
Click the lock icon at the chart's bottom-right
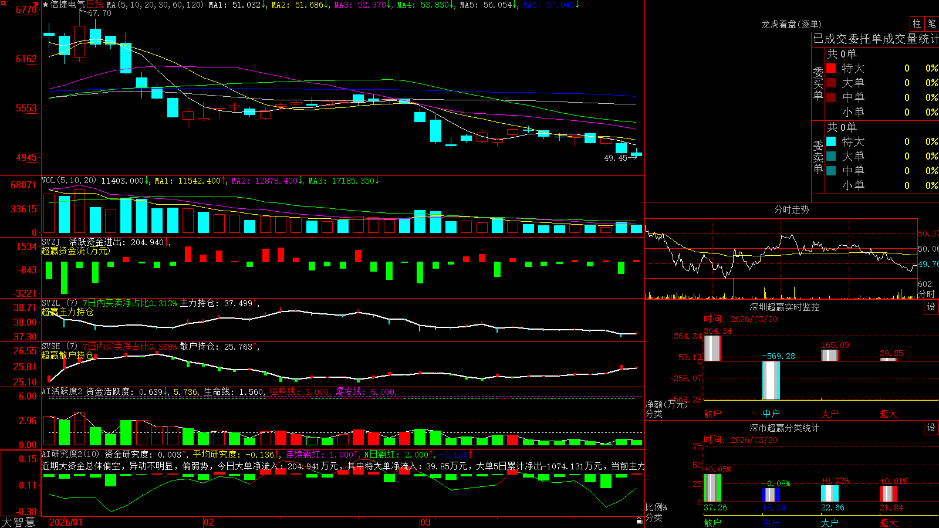[639, 520]
